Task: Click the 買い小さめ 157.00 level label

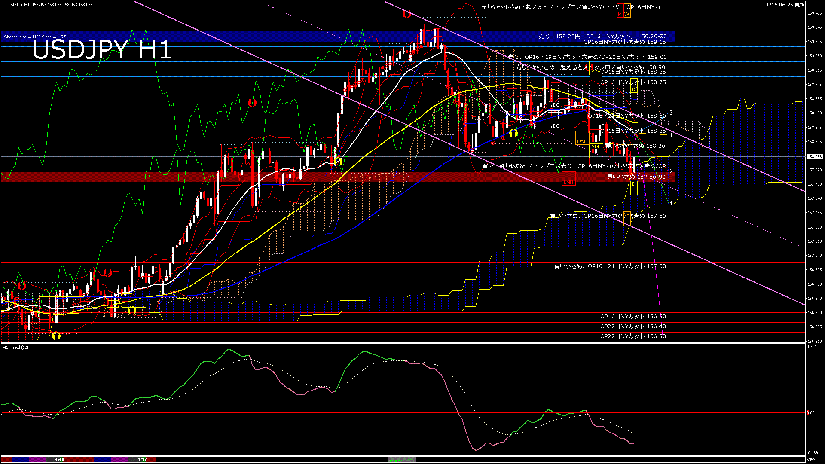Action: pyautogui.click(x=610, y=266)
